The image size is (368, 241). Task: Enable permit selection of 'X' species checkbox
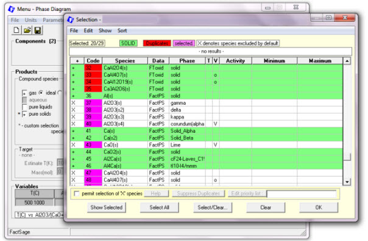pyautogui.click(x=77, y=194)
